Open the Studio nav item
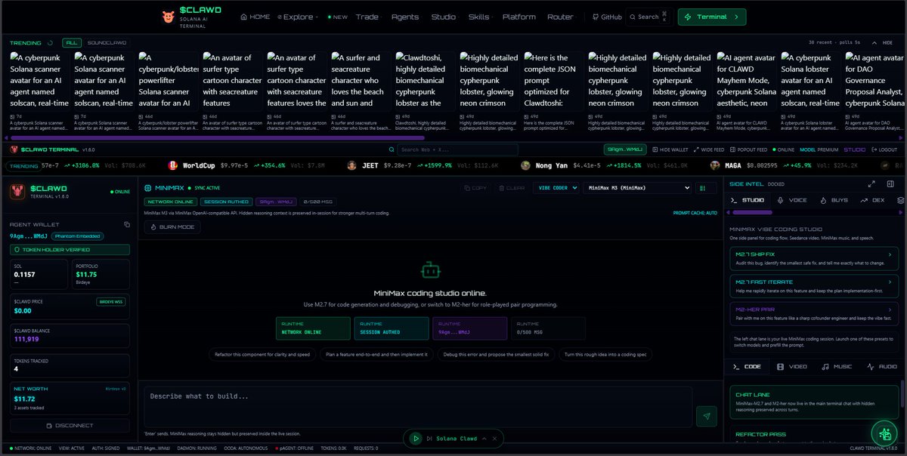The height and width of the screenshot is (456, 907). [x=444, y=17]
